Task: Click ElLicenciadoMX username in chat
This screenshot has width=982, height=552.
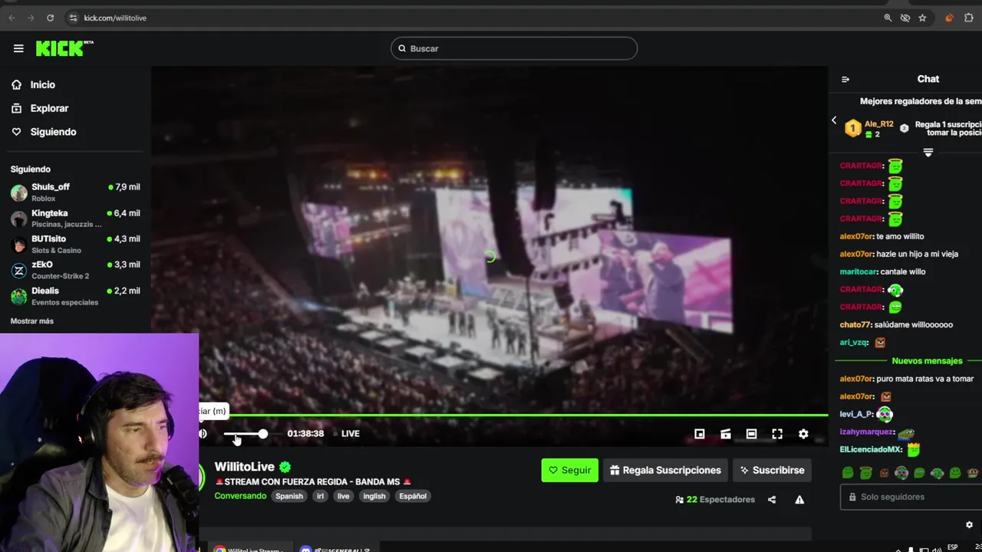Action: [x=871, y=449]
